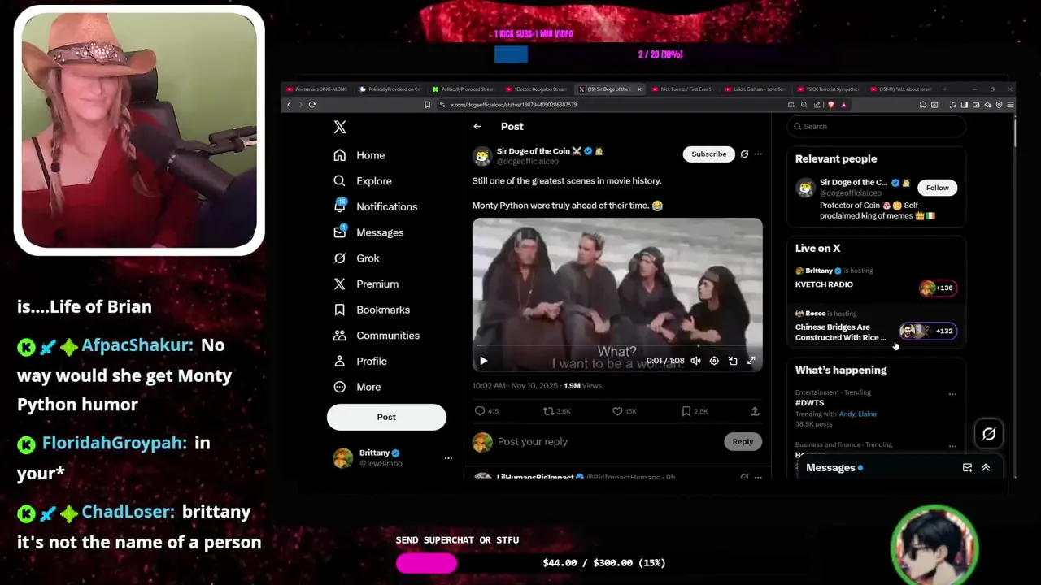Open a new browser tab
The image size is (1041, 585).
point(945,89)
